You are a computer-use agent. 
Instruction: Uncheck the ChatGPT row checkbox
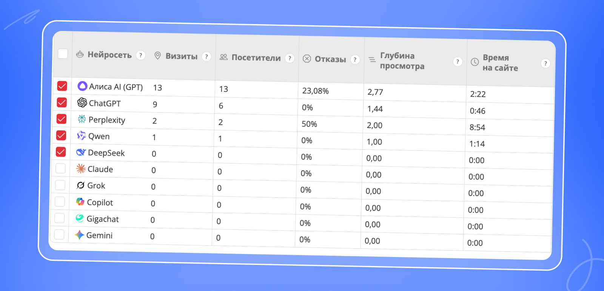tap(62, 102)
